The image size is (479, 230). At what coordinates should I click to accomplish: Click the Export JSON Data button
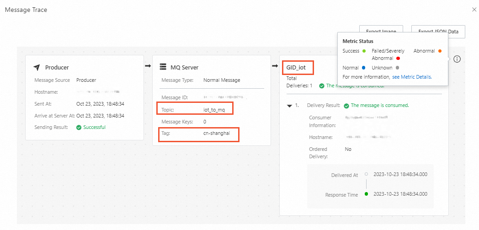(x=438, y=32)
